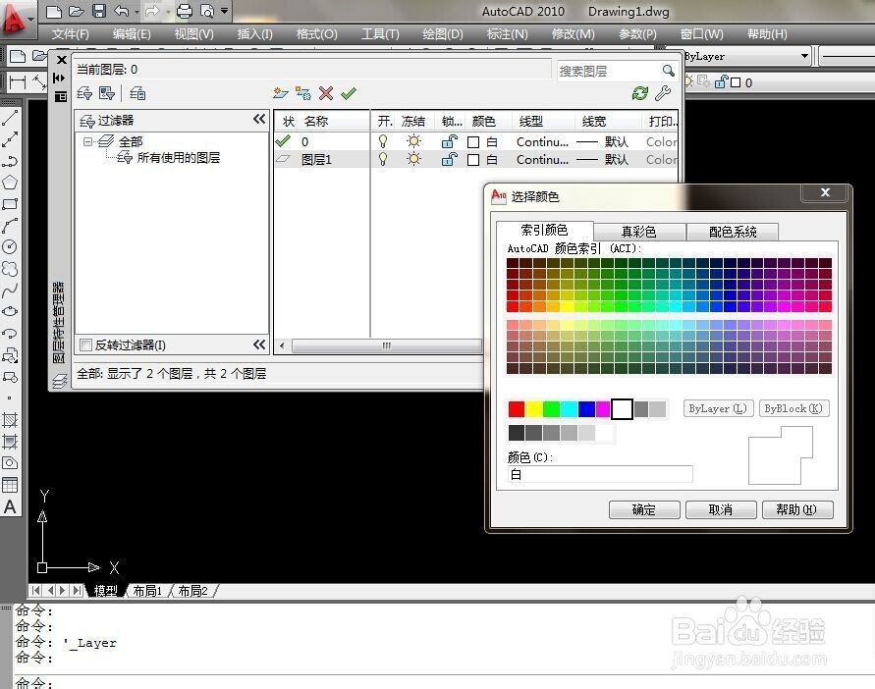The image size is (875, 689).
Task: Click the 取消 button in color dialog
Action: (721, 509)
